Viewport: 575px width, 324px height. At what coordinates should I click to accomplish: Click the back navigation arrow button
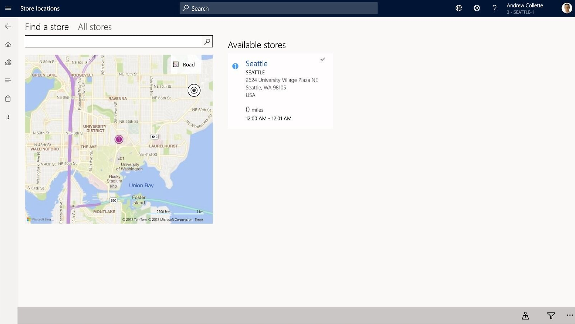point(8,26)
